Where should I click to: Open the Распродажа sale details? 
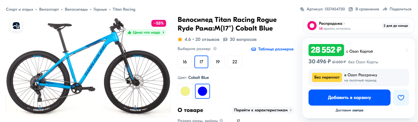coord(332,24)
